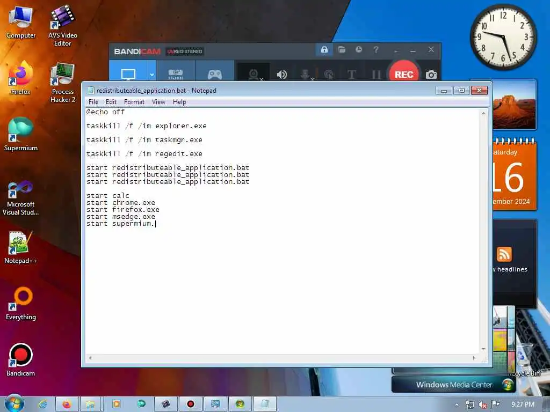Open Bandicam help question mark
The height and width of the screenshot is (412, 550).
tap(376, 50)
